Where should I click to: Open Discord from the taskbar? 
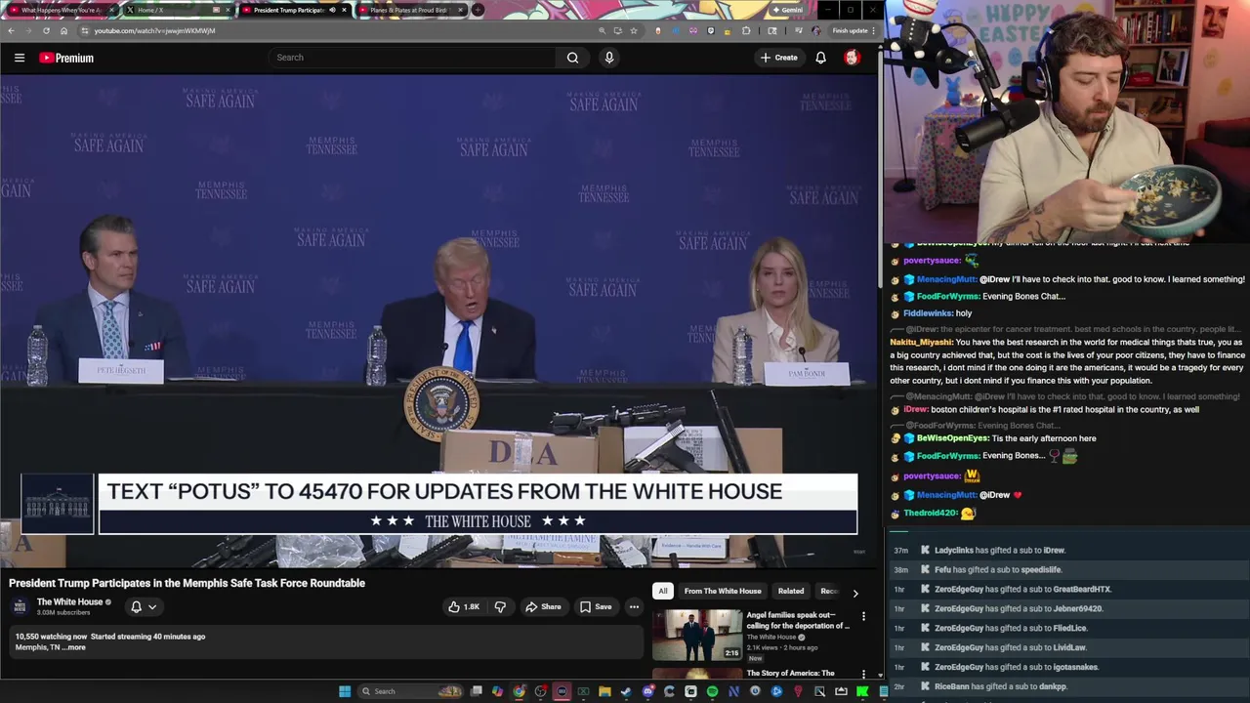tap(647, 691)
